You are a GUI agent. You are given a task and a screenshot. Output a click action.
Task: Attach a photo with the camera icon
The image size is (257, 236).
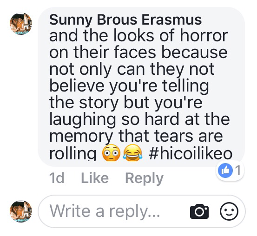[199, 211]
